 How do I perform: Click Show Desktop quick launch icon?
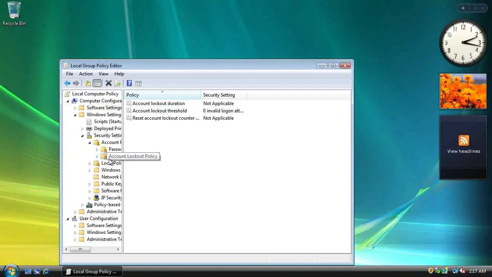coord(28,271)
